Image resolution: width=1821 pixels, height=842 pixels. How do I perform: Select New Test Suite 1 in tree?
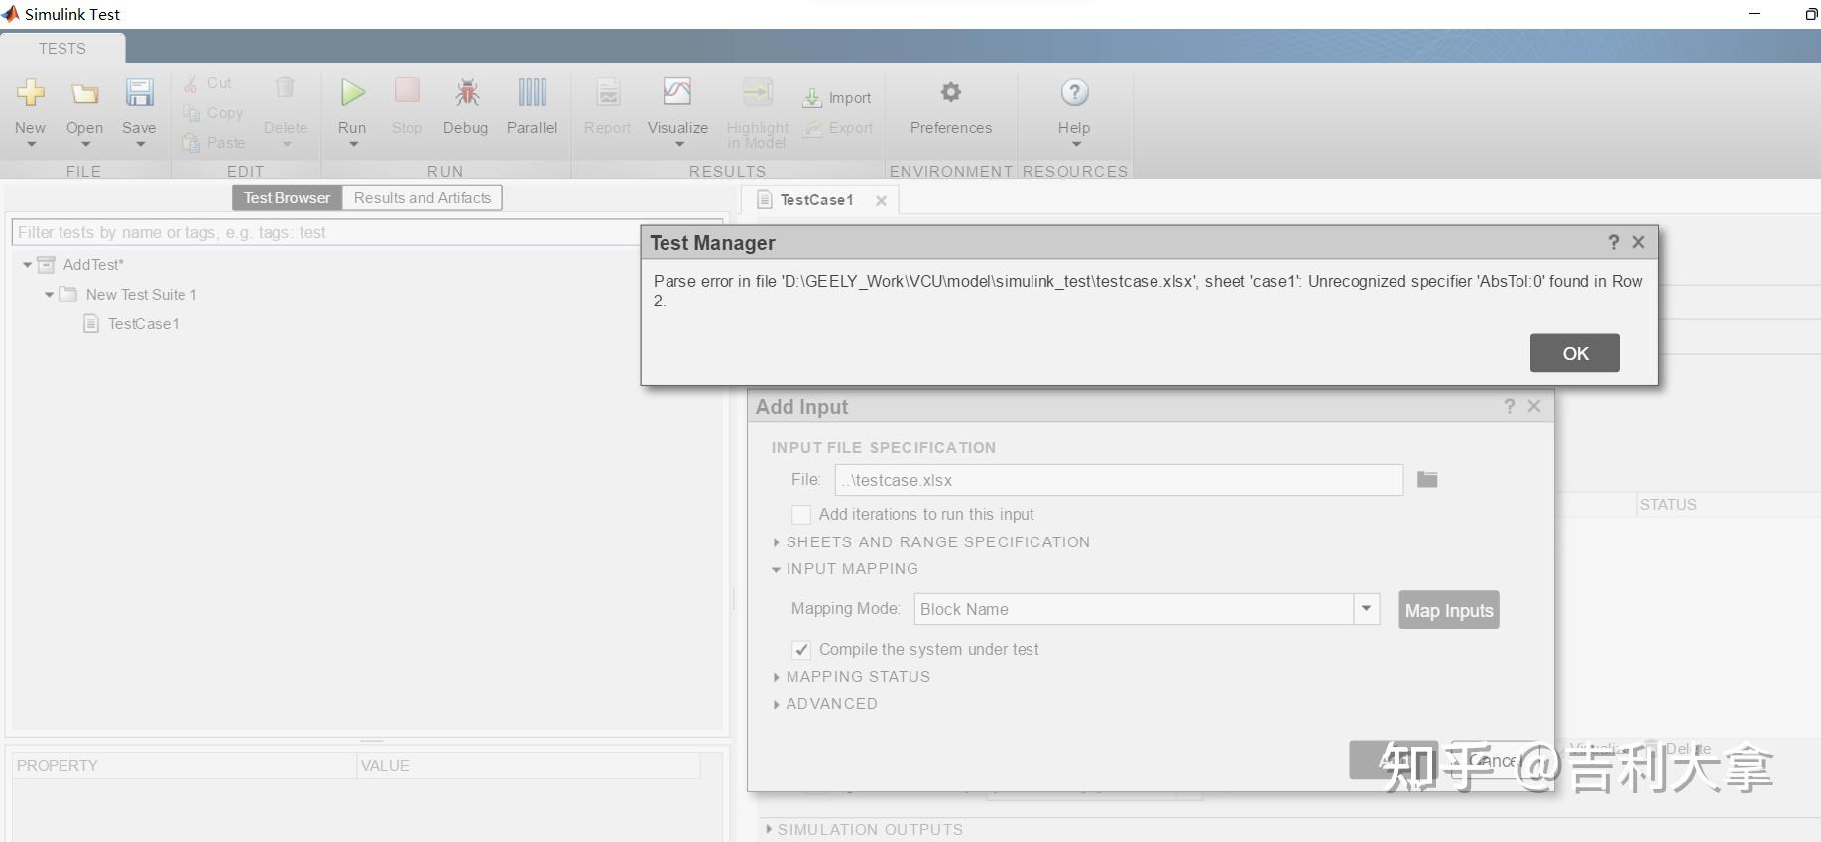(141, 295)
